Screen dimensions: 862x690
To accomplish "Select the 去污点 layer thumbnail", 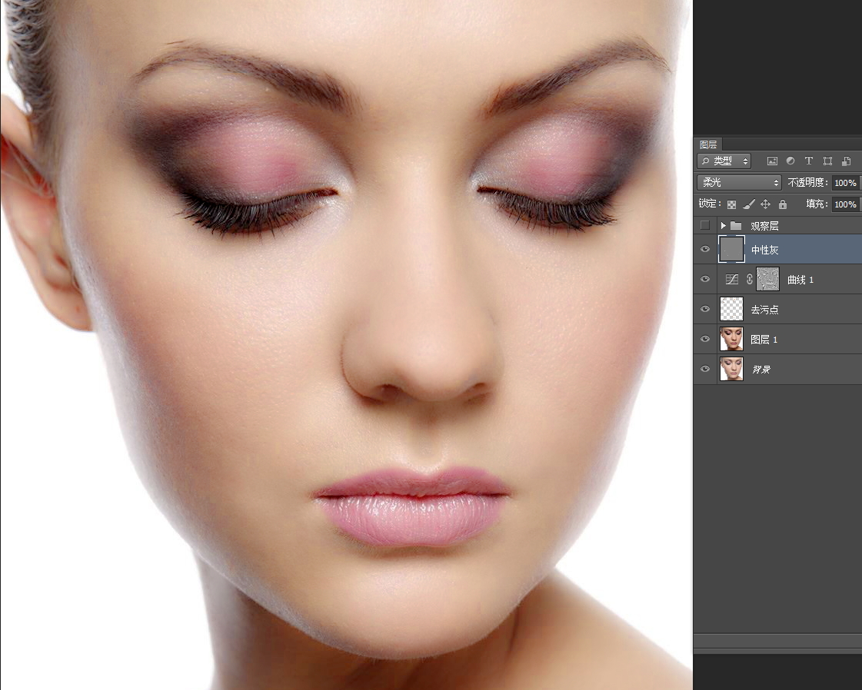I will click(x=732, y=310).
